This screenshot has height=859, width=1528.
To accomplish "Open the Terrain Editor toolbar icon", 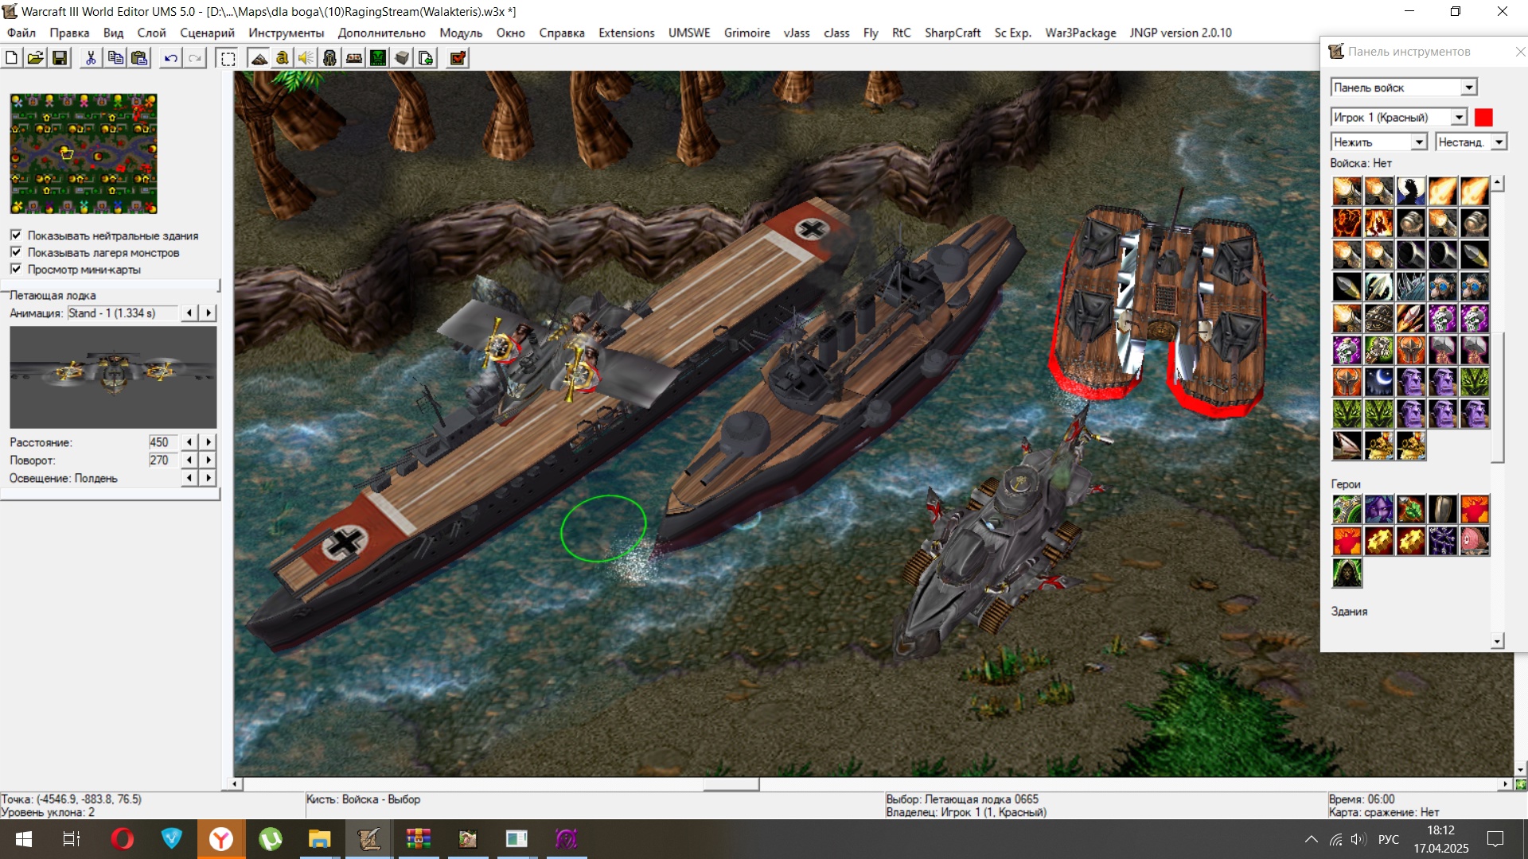I will click(259, 58).
